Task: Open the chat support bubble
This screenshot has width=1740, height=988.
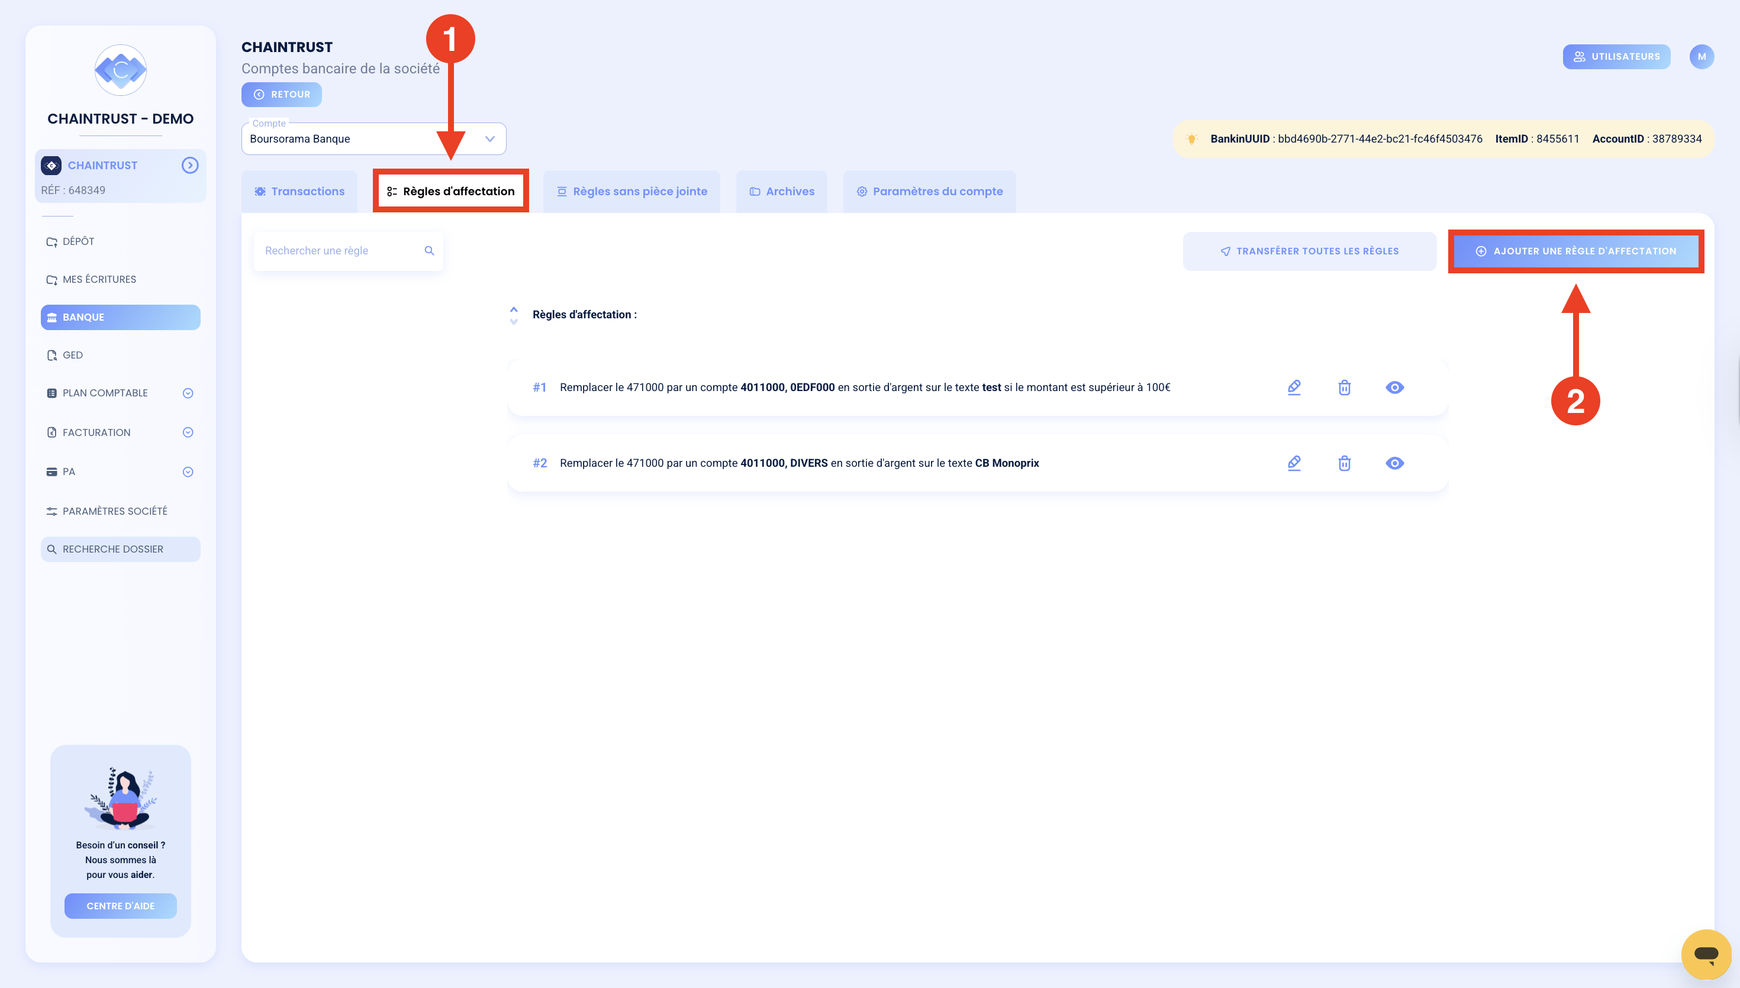Action: point(1706,954)
